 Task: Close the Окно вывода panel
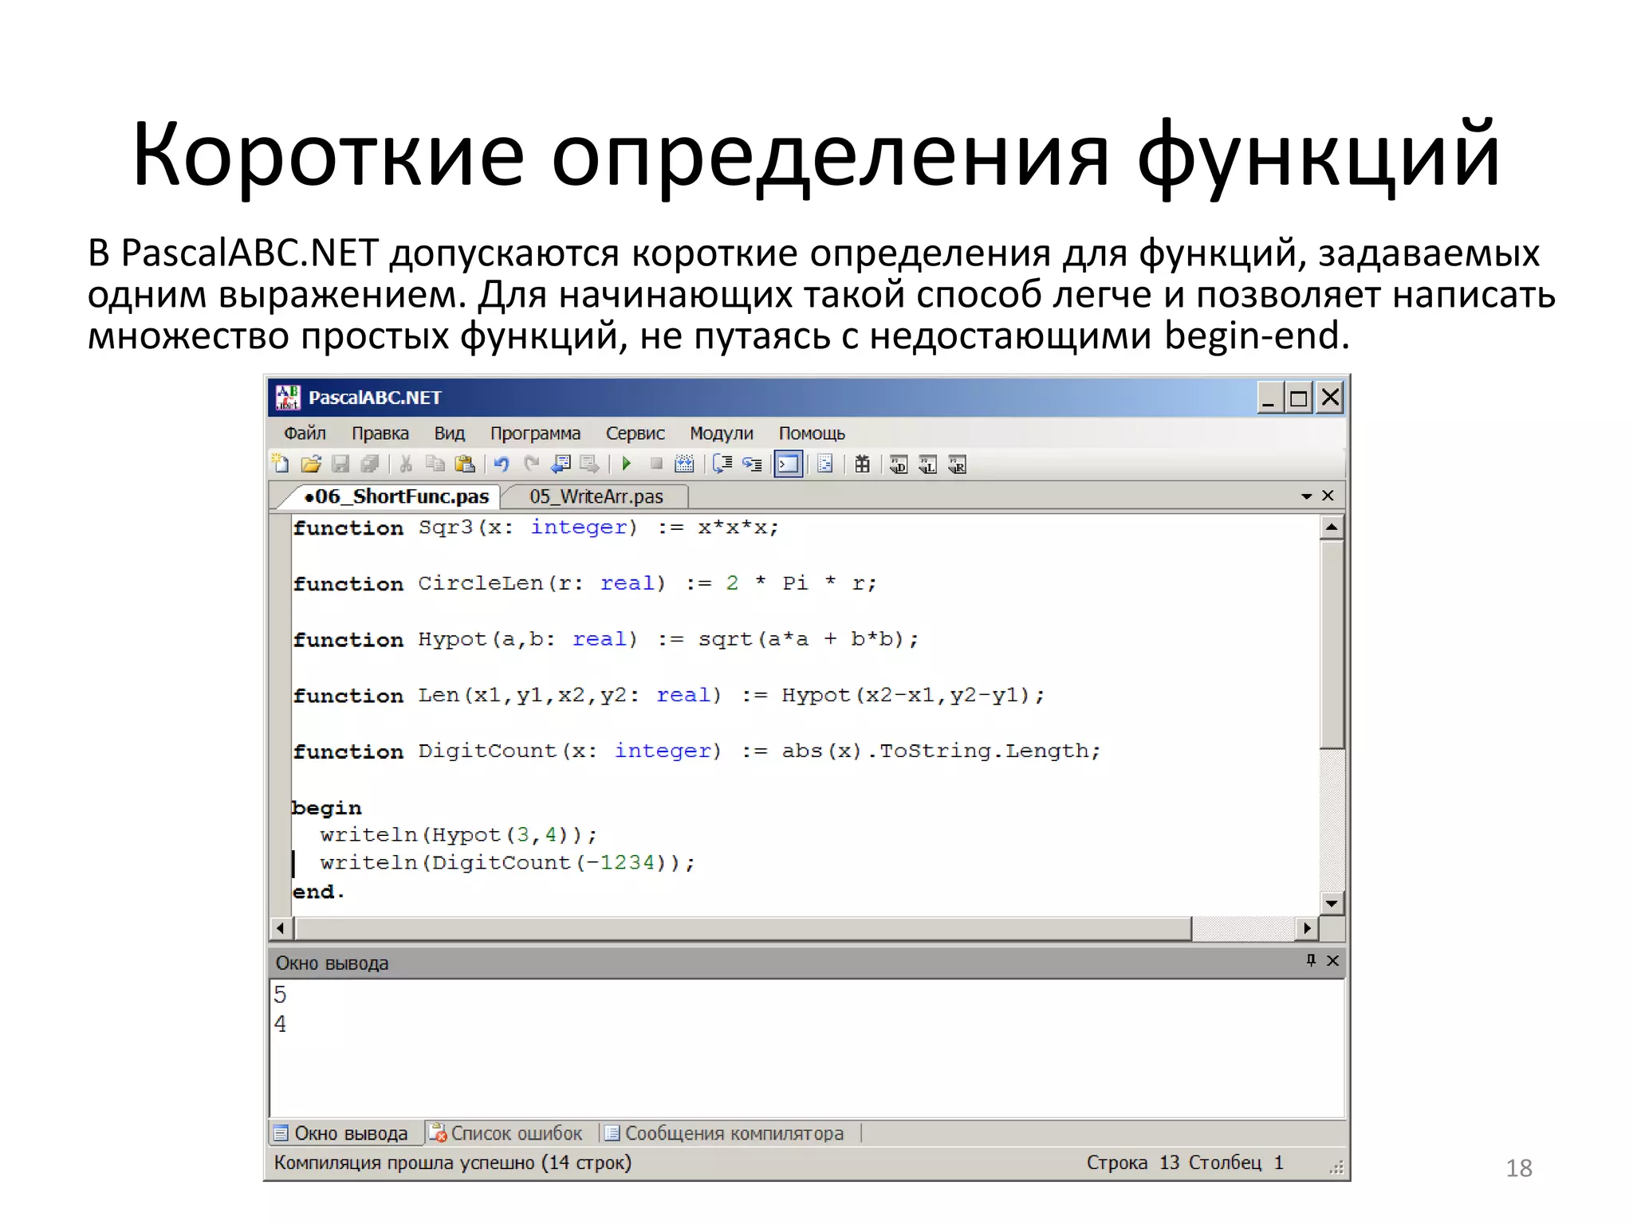tap(1332, 960)
